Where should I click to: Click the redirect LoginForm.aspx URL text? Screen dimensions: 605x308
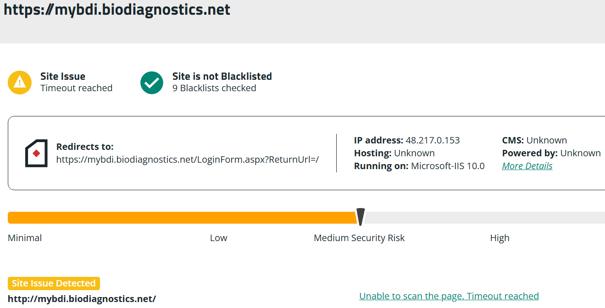[x=187, y=159]
